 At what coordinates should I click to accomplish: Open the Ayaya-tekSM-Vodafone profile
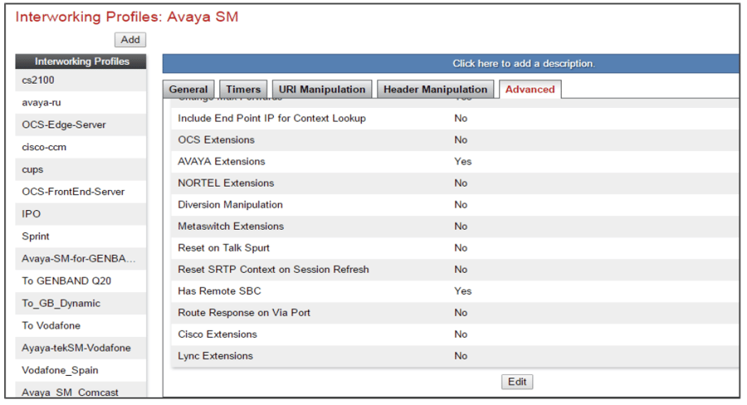pyautogui.click(x=81, y=348)
